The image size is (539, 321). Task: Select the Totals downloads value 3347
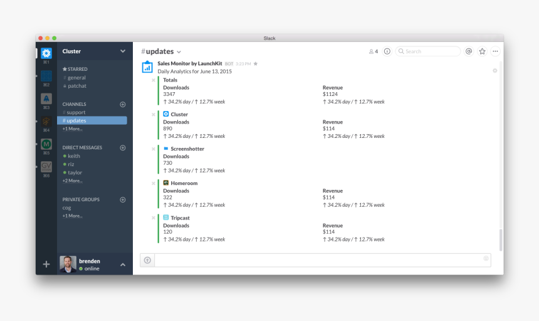(x=169, y=94)
